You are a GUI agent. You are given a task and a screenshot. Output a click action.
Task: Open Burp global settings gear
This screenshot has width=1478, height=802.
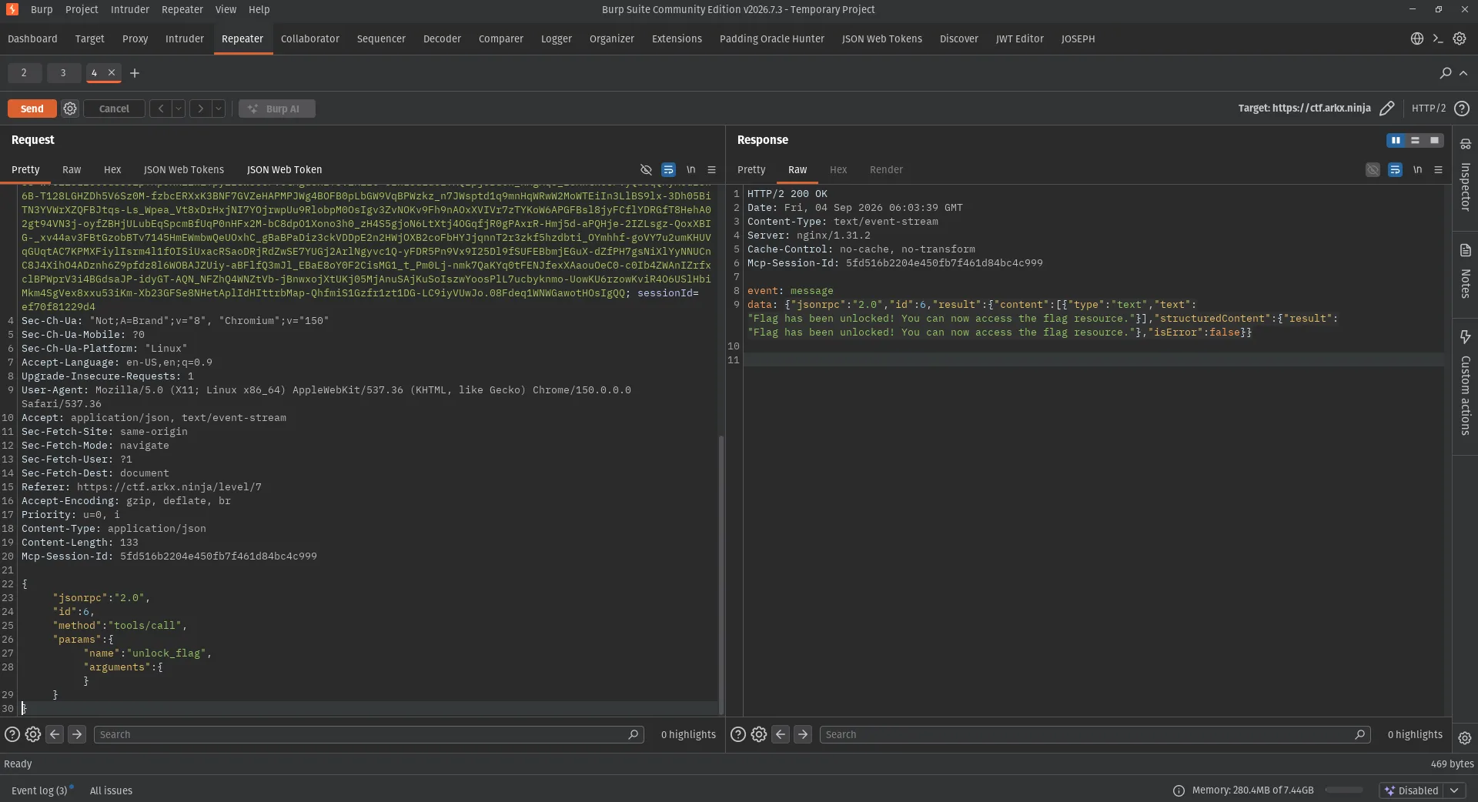1460,38
